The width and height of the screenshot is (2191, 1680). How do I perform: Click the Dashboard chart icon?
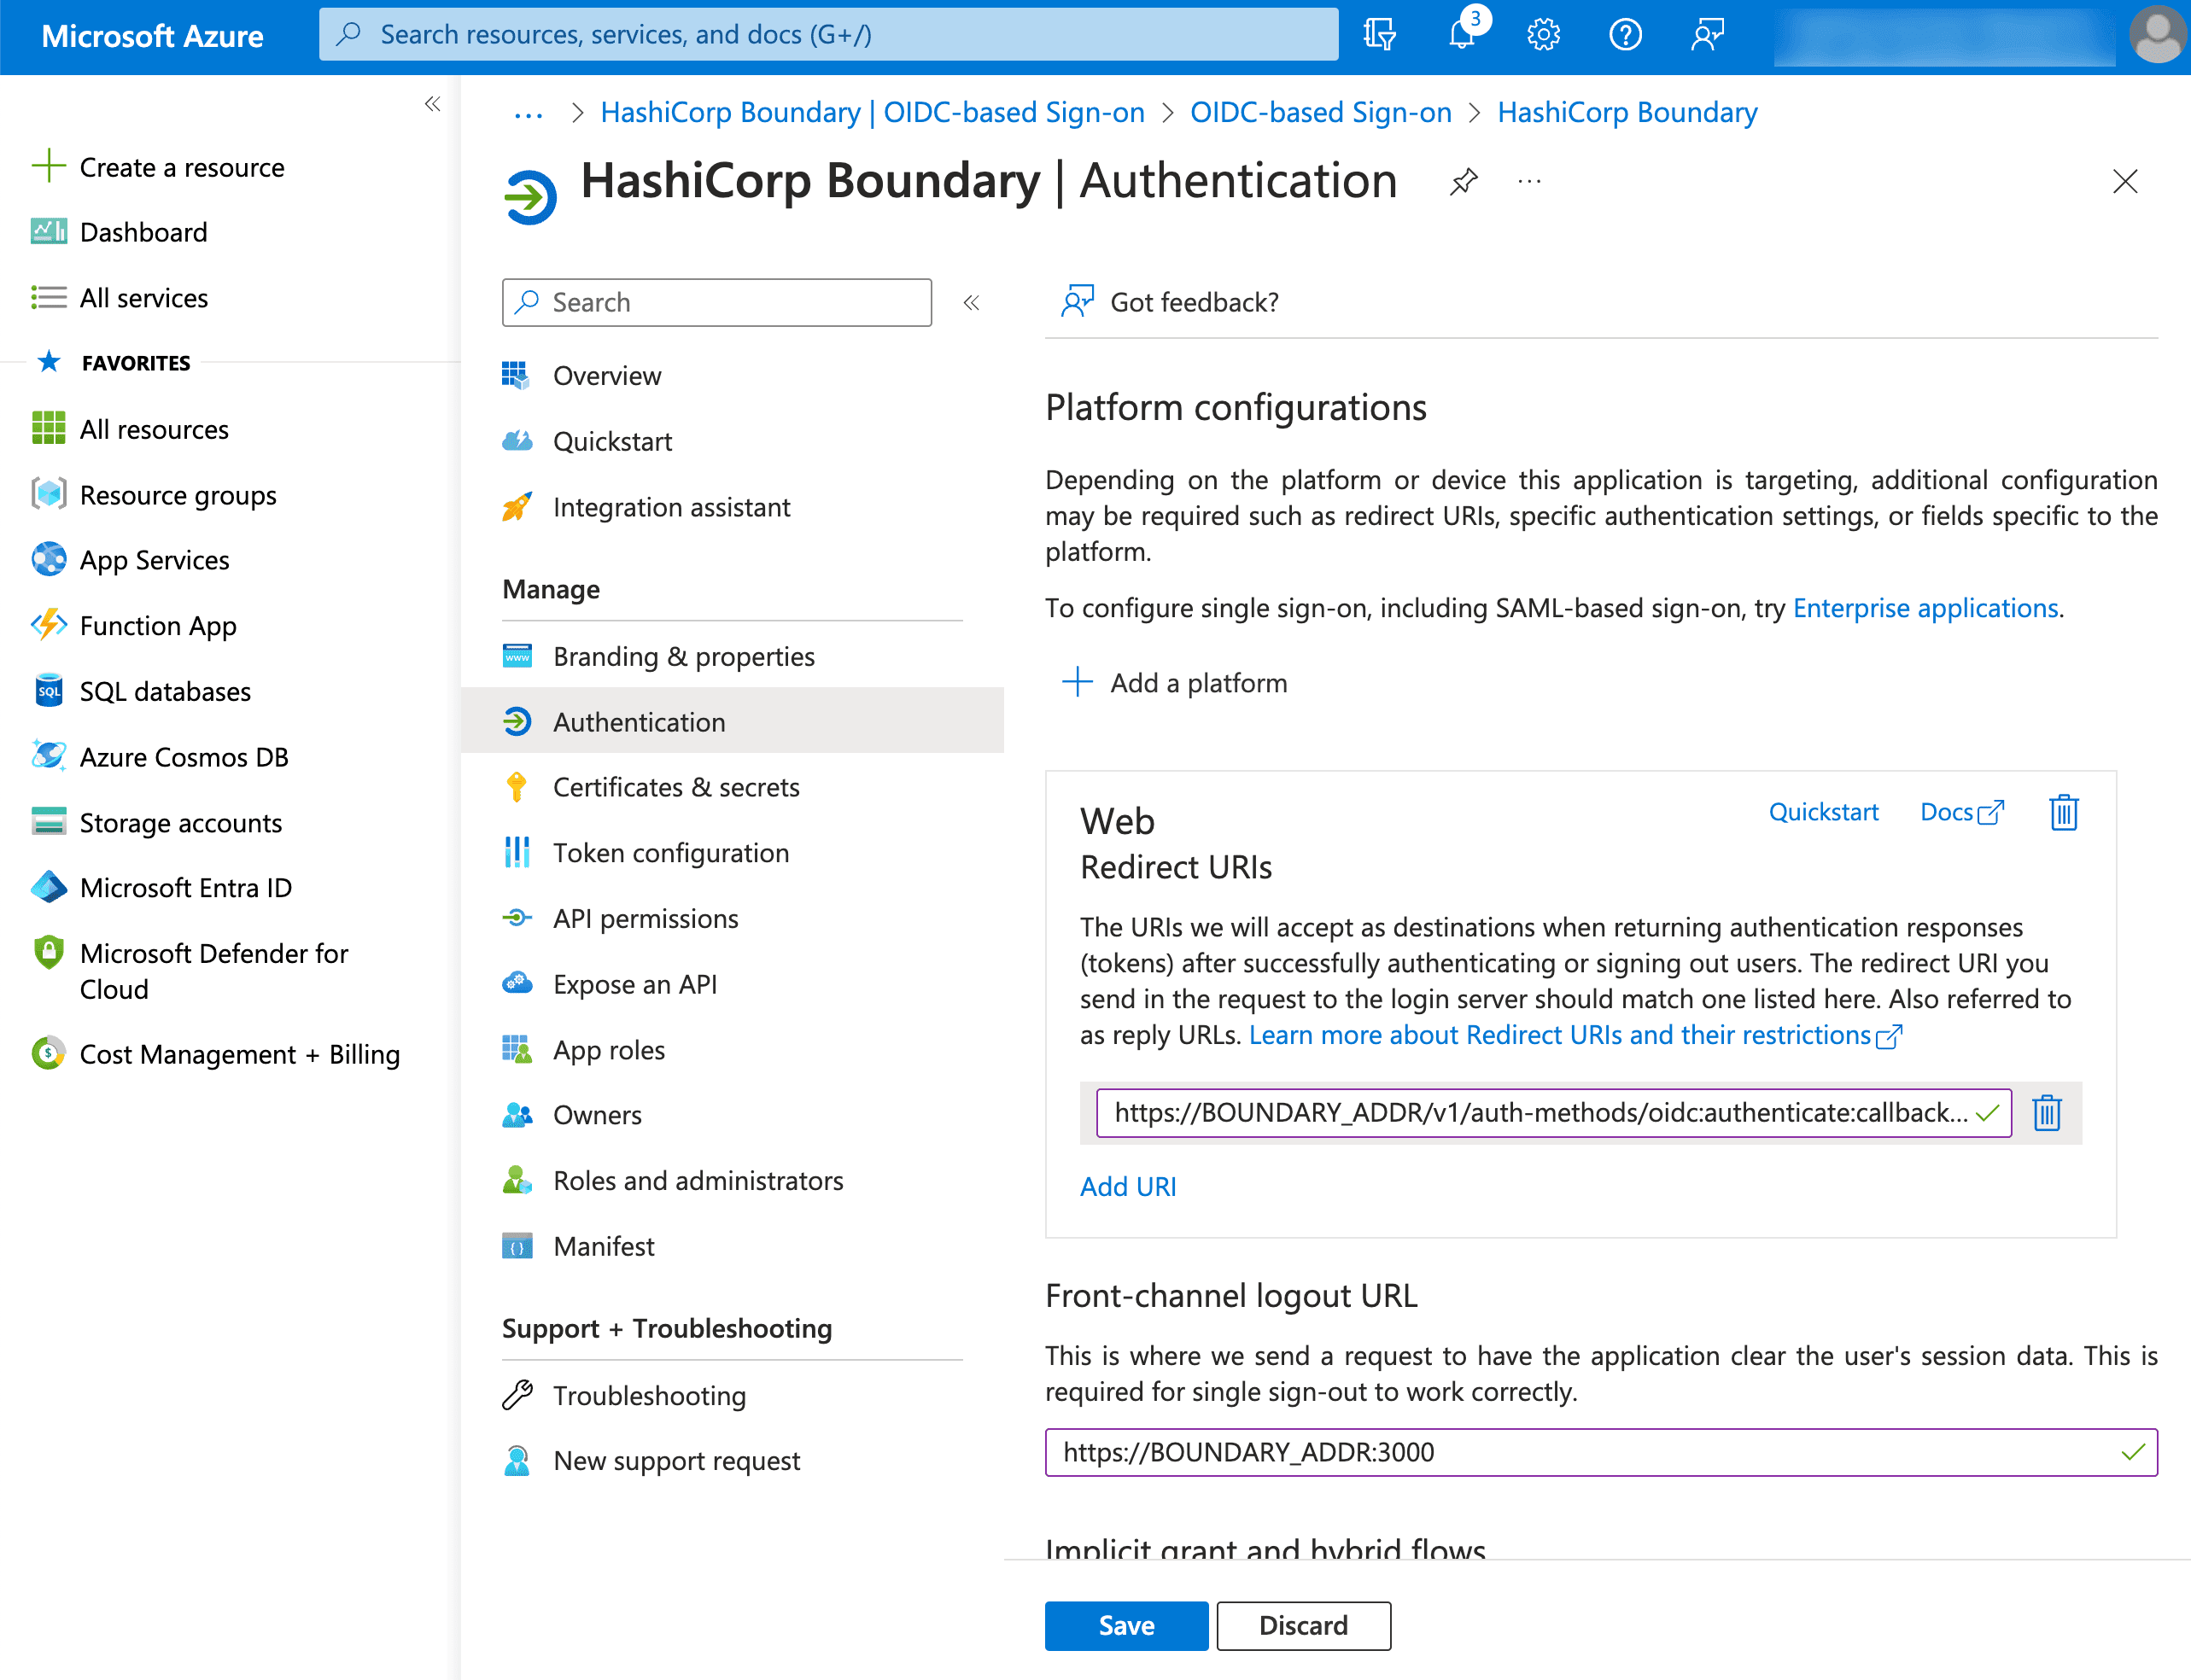pos(48,231)
